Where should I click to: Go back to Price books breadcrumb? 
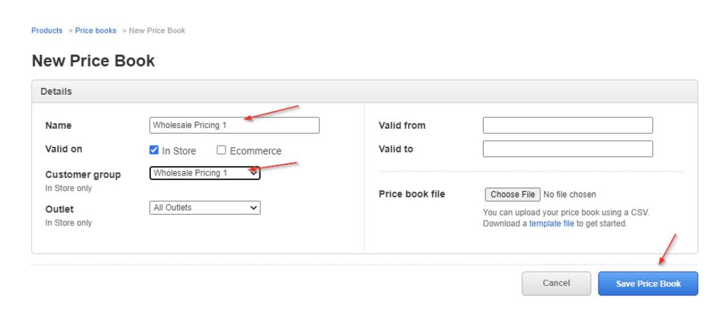96,31
